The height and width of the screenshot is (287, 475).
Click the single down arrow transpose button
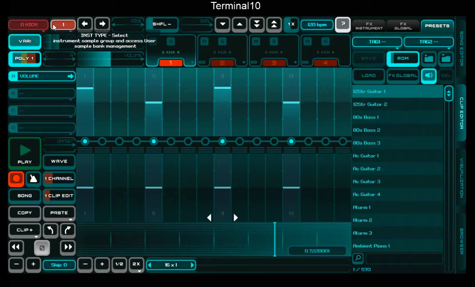pyautogui.click(x=223, y=24)
